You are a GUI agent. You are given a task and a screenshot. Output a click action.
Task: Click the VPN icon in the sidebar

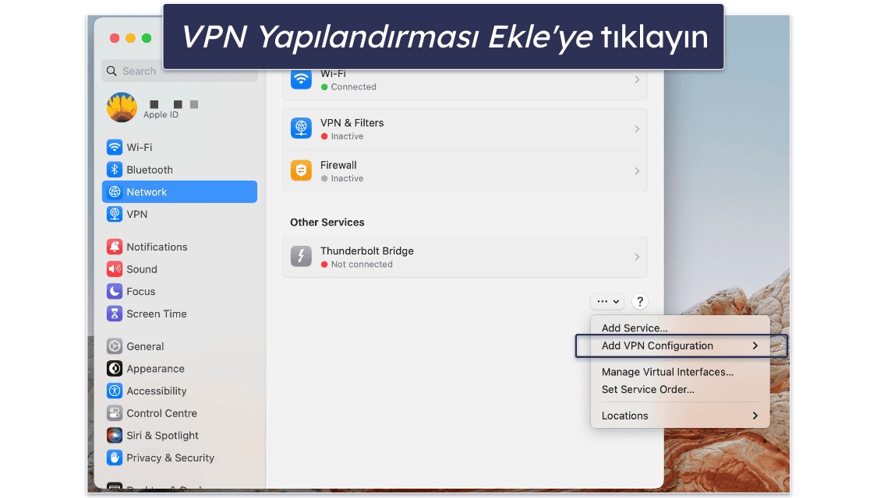pyautogui.click(x=115, y=215)
